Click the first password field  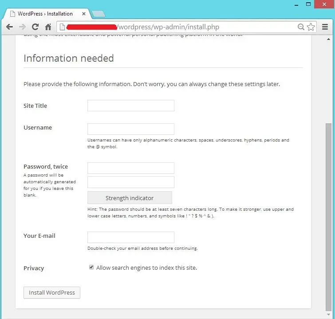(131, 168)
